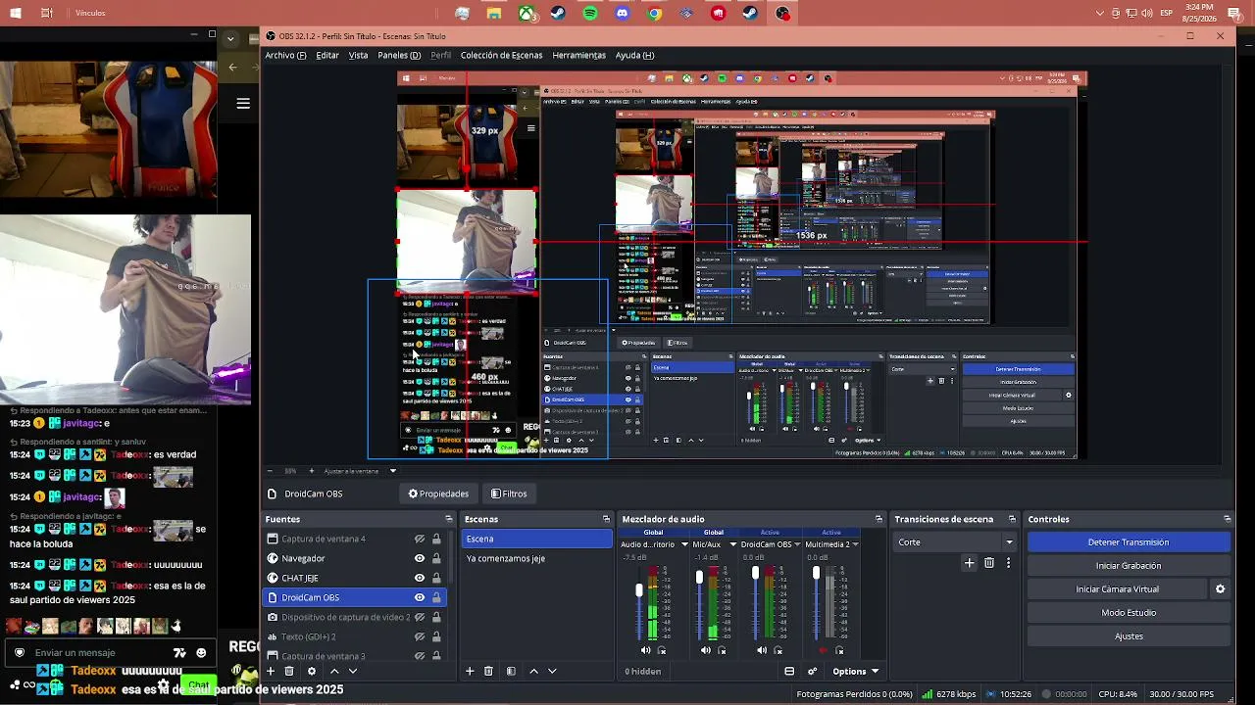
Task: Unlock the DroidCam OBS source
Action: [436, 597]
